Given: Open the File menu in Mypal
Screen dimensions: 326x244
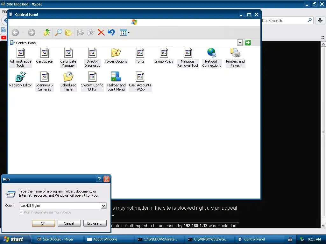Looking at the screenshot, I should point(4,11).
